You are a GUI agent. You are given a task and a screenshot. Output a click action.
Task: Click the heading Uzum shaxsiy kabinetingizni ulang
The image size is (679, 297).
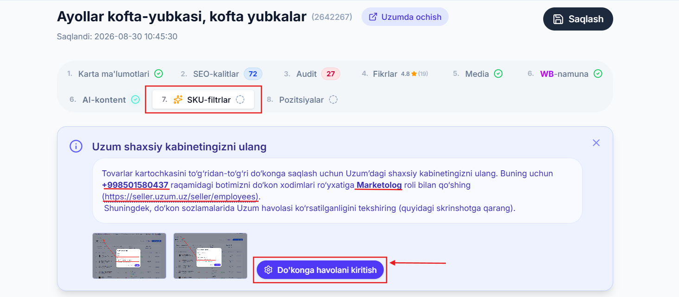click(x=179, y=147)
